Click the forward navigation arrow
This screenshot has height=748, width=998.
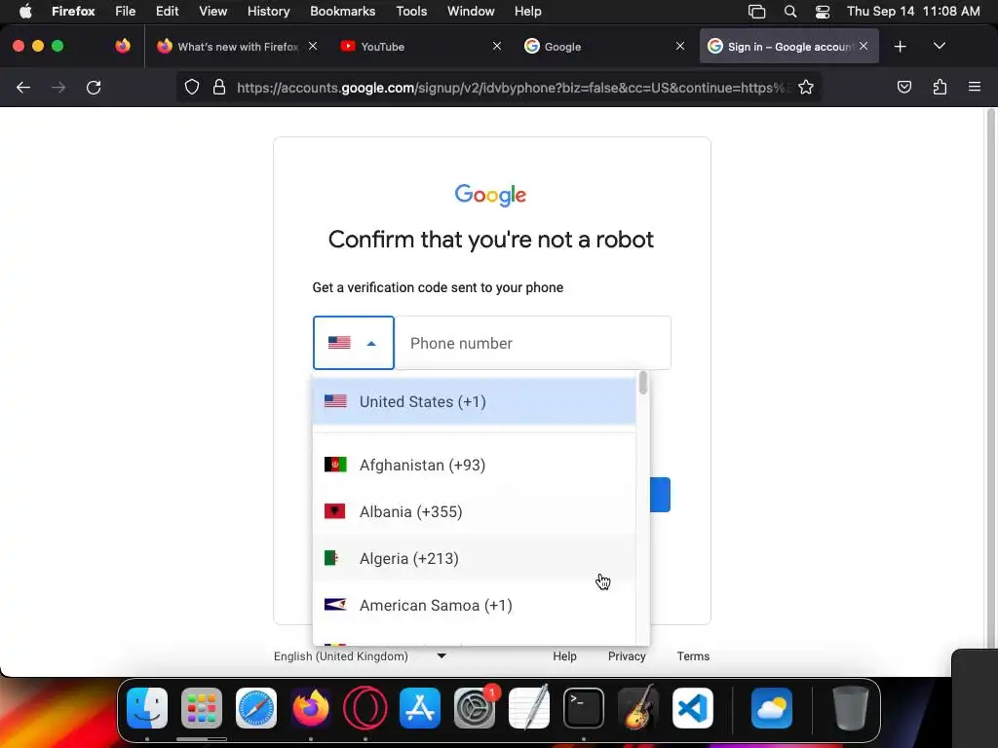tap(58, 87)
